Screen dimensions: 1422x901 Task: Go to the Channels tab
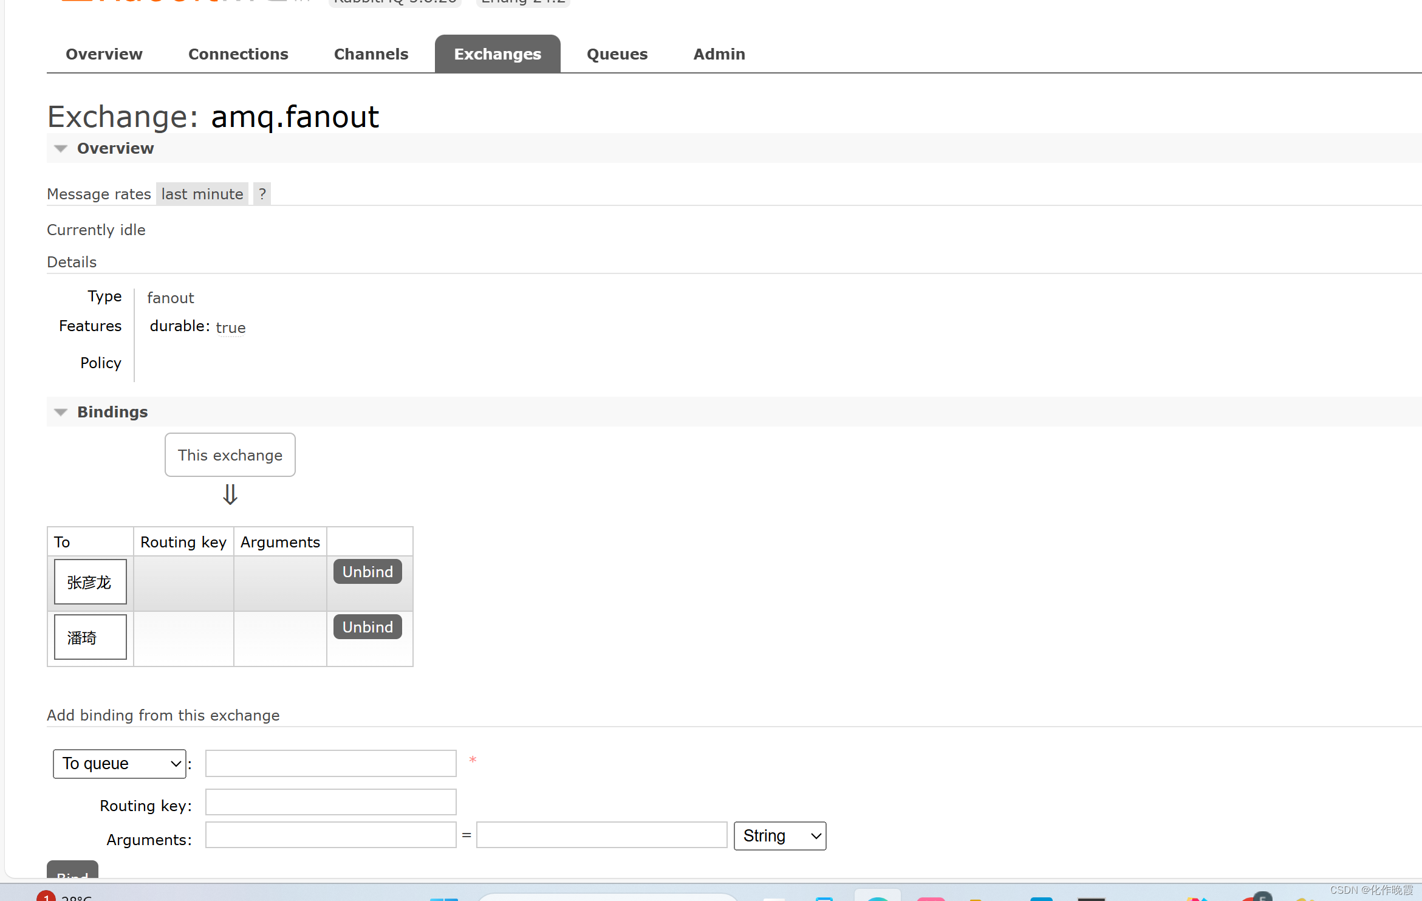pyautogui.click(x=371, y=54)
